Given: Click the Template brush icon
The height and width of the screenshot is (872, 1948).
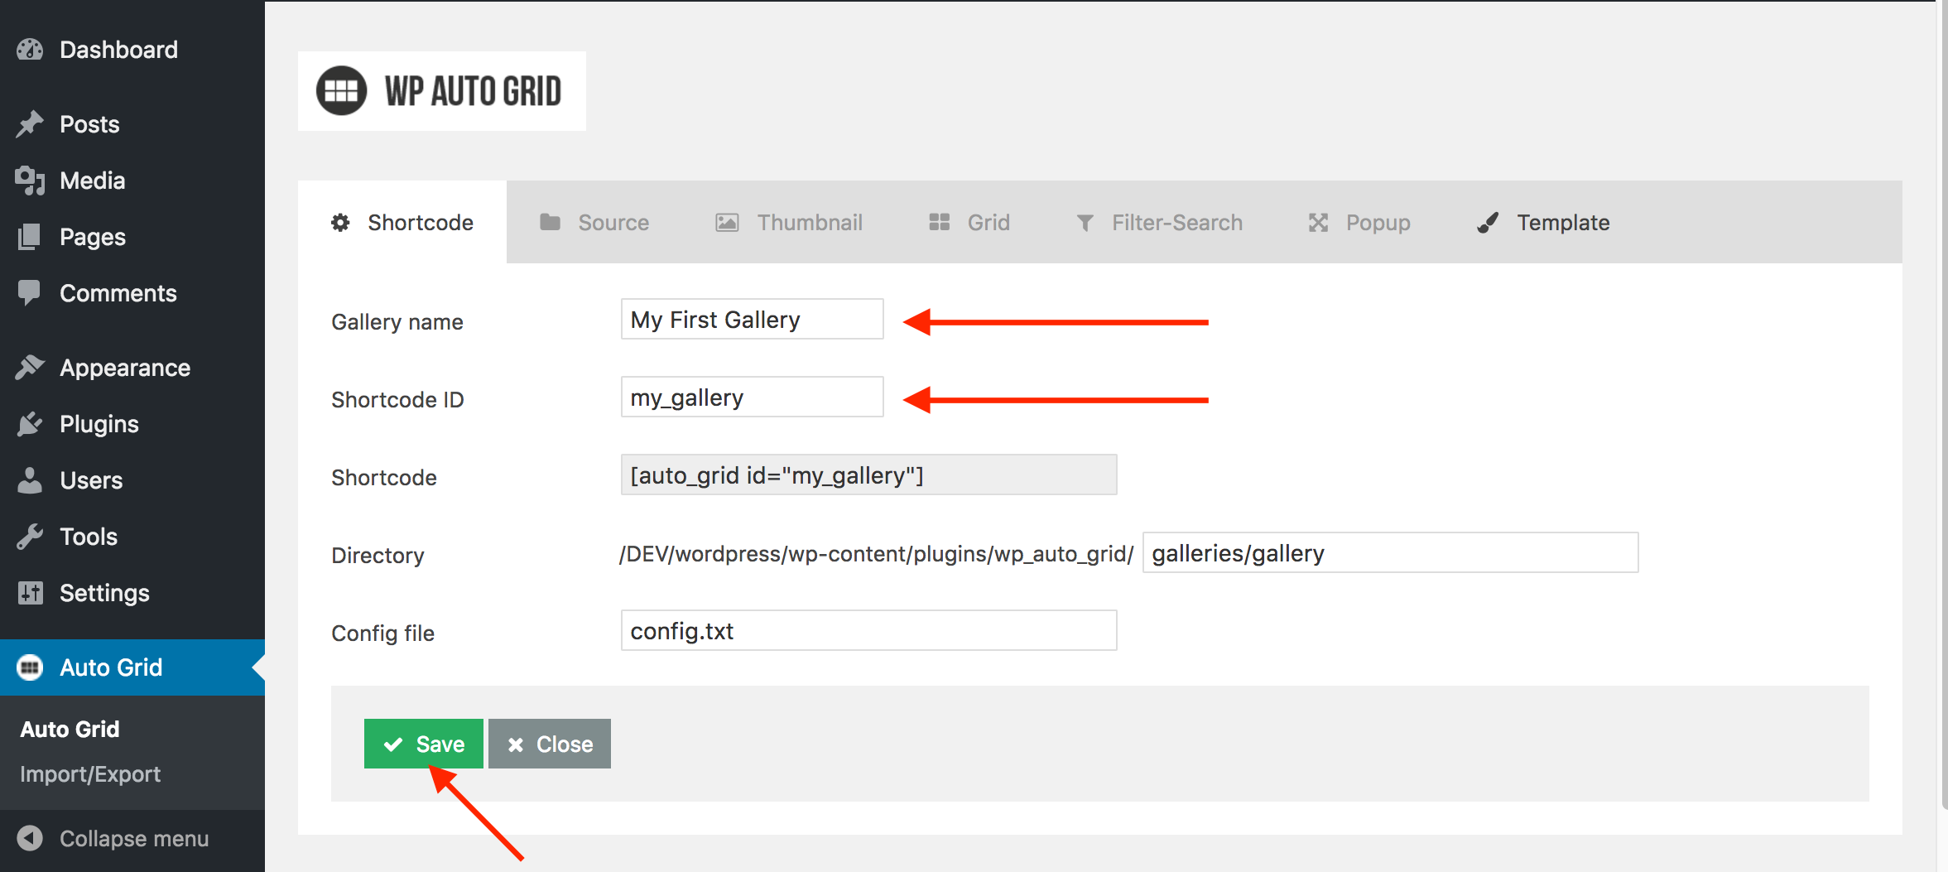Looking at the screenshot, I should point(1488,222).
